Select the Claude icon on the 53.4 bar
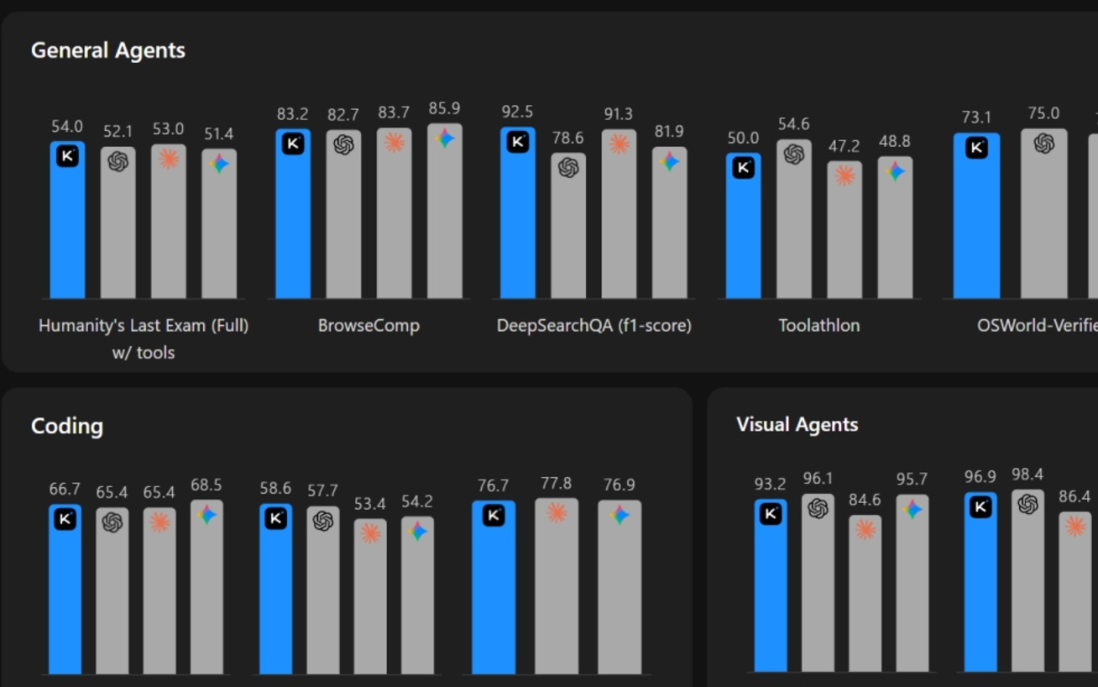This screenshot has height=687, width=1098. pos(370,533)
